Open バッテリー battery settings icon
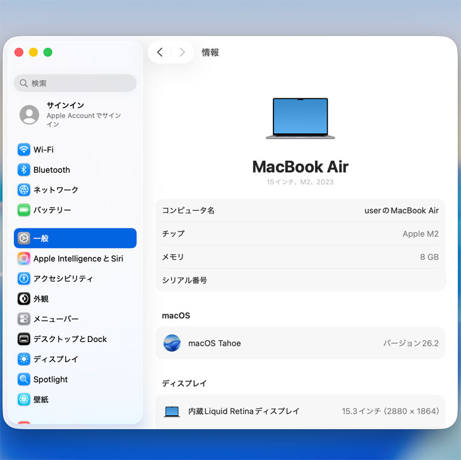 24,210
